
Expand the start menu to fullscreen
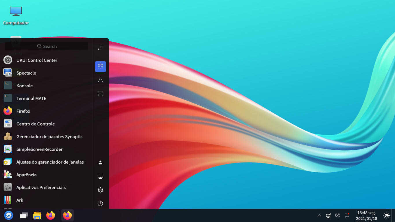[x=100, y=48]
